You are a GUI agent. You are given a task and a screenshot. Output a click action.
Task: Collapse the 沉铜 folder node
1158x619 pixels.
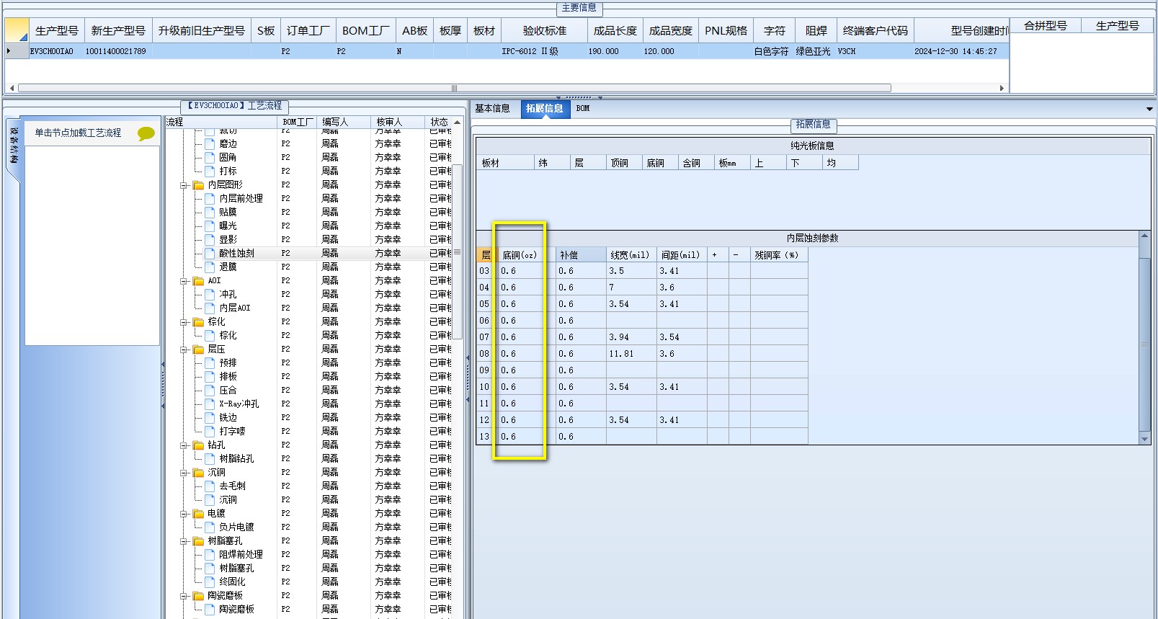pyautogui.click(x=184, y=473)
